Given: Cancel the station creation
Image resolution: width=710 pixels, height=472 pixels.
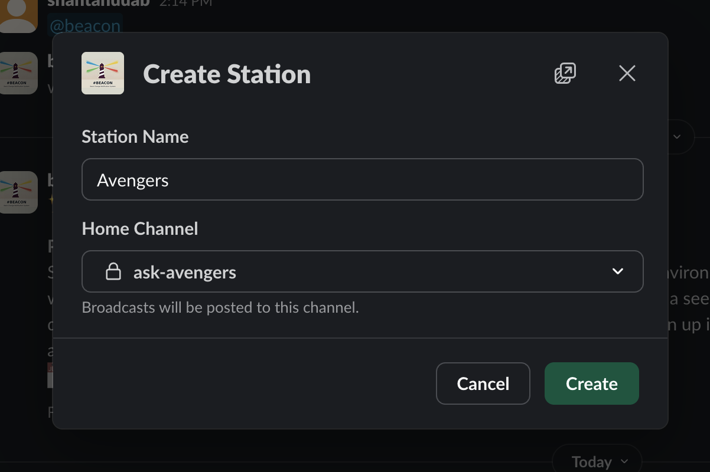Looking at the screenshot, I should click(x=483, y=383).
